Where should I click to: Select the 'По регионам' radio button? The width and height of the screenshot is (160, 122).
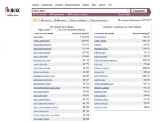(50, 15)
